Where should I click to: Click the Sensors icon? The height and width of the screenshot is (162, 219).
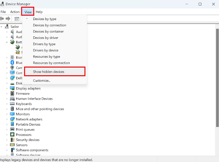click(12, 145)
